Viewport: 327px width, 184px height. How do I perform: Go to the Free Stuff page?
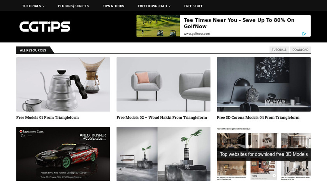(x=193, y=6)
